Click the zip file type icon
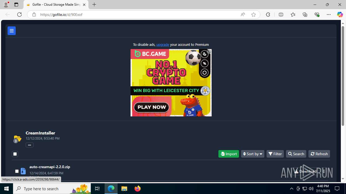Screen dimensions: 346x194 [23, 171]
